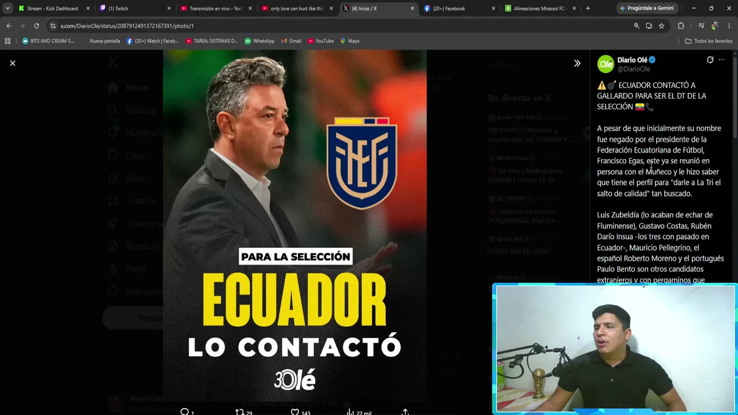Viewport: 738px width, 415px height.
Task: Click the "Luis Zubeldía" paragraph text
Action: [x=660, y=248]
